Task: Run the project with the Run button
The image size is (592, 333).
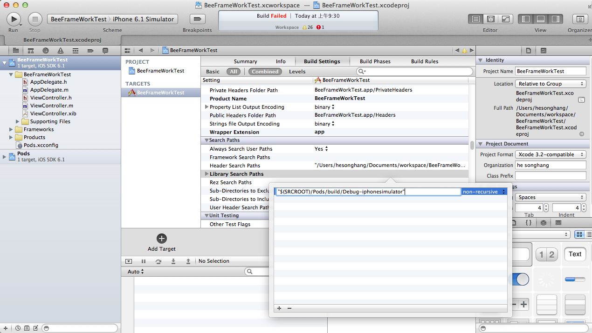Action: click(14, 19)
